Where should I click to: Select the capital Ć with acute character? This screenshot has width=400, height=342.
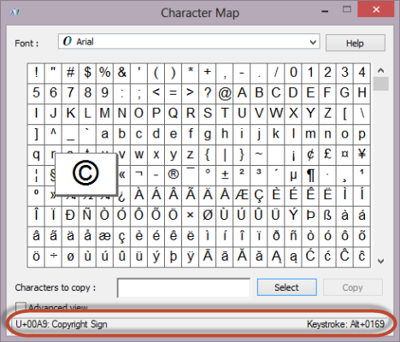click(310, 256)
